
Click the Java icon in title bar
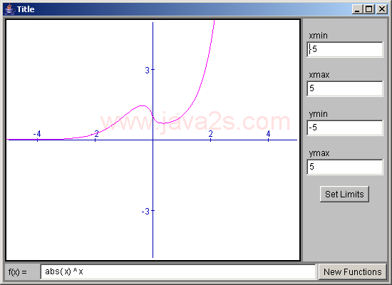click(x=9, y=9)
